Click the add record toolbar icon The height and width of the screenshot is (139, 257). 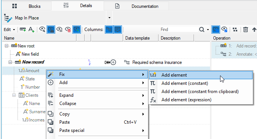[x=23, y=30]
